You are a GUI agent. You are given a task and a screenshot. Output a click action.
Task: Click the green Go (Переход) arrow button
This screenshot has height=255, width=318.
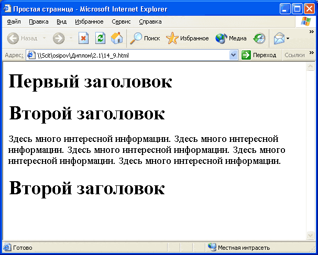coord(246,55)
